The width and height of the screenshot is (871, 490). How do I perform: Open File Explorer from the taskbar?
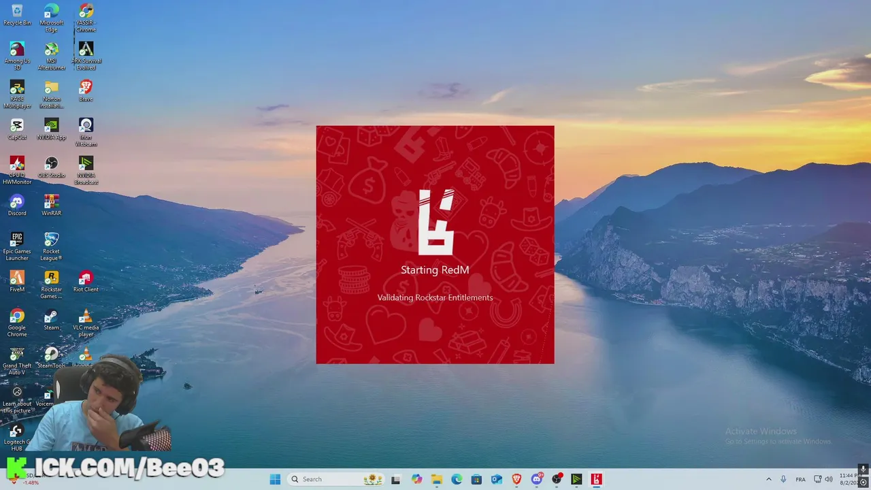click(x=437, y=479)
